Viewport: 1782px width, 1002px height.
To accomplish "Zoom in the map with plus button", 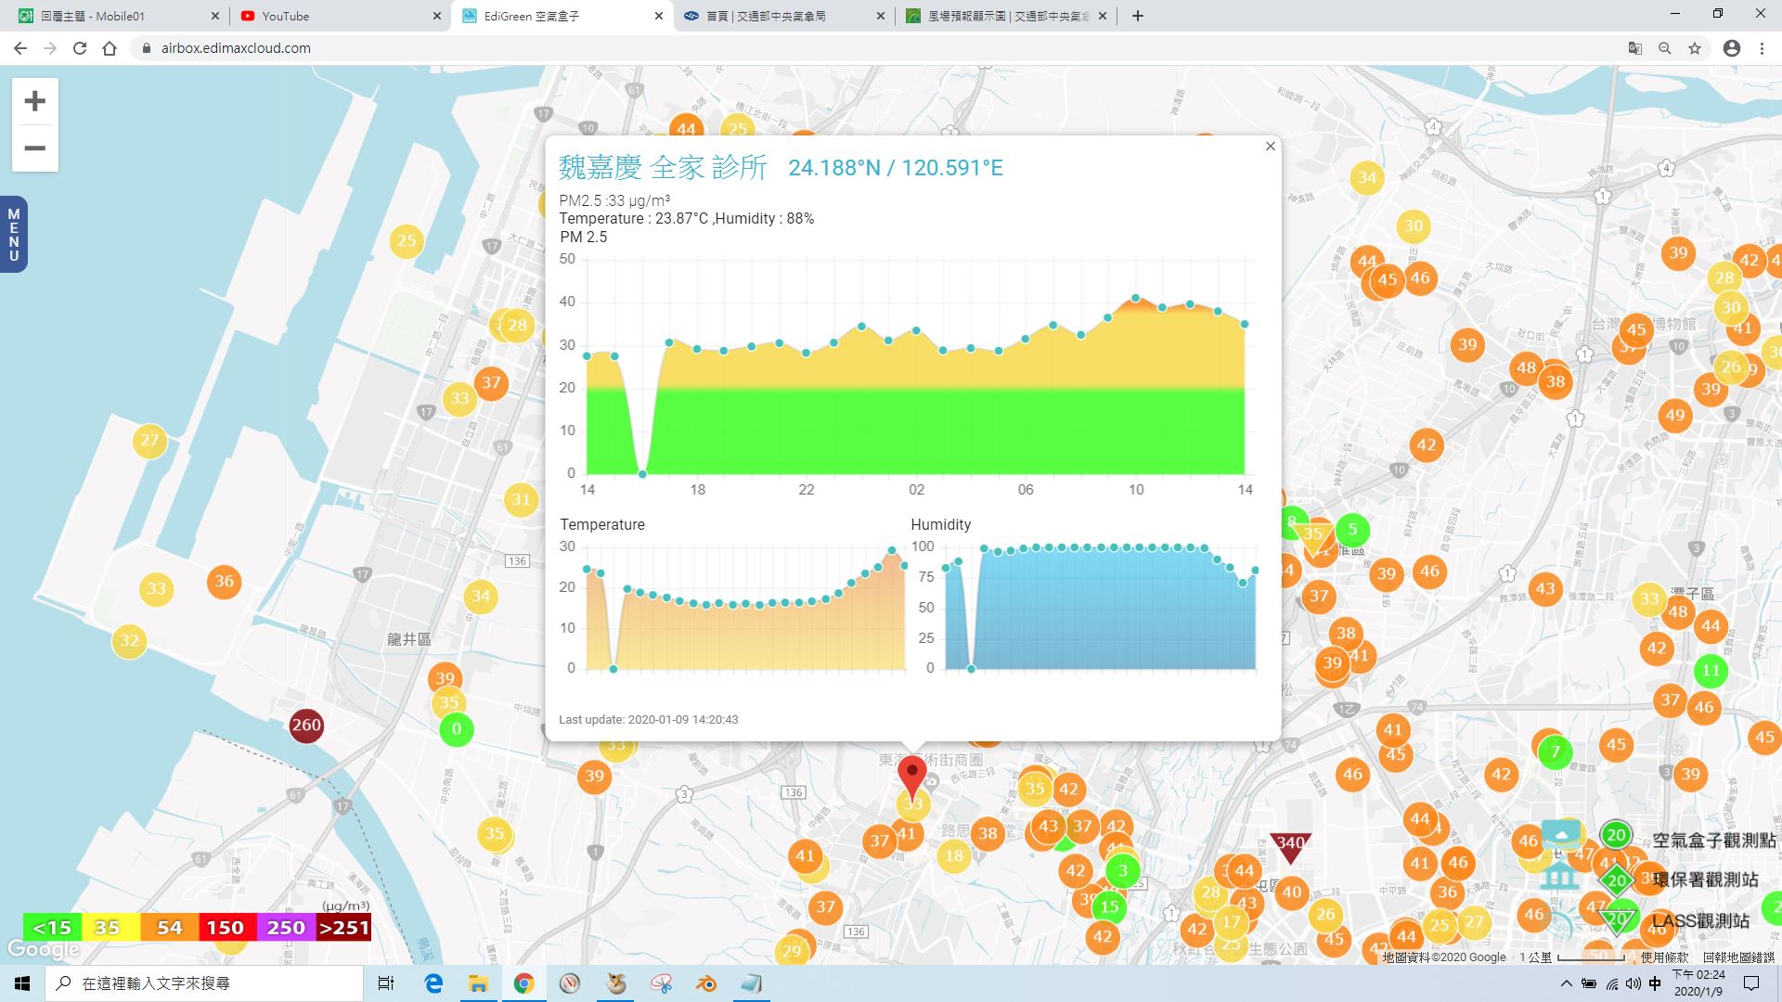I will pos(34,101).
